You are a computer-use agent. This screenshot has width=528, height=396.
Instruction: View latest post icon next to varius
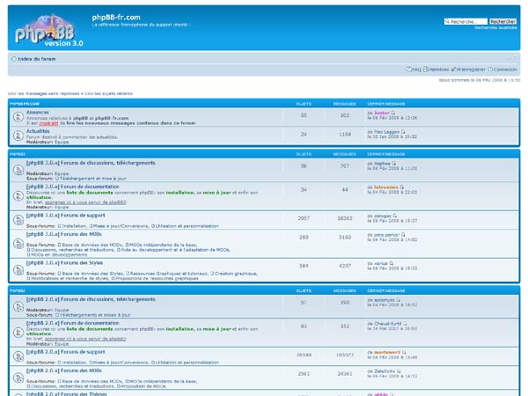(392, 263)
